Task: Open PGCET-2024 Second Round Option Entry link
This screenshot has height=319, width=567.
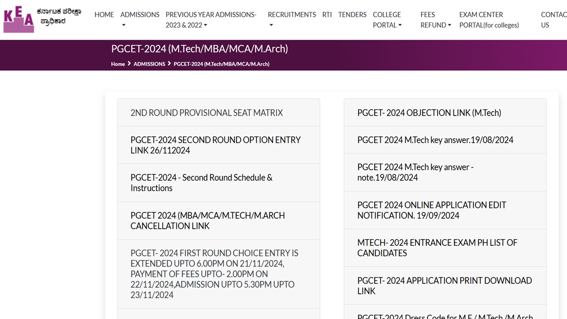Action: 215,145
